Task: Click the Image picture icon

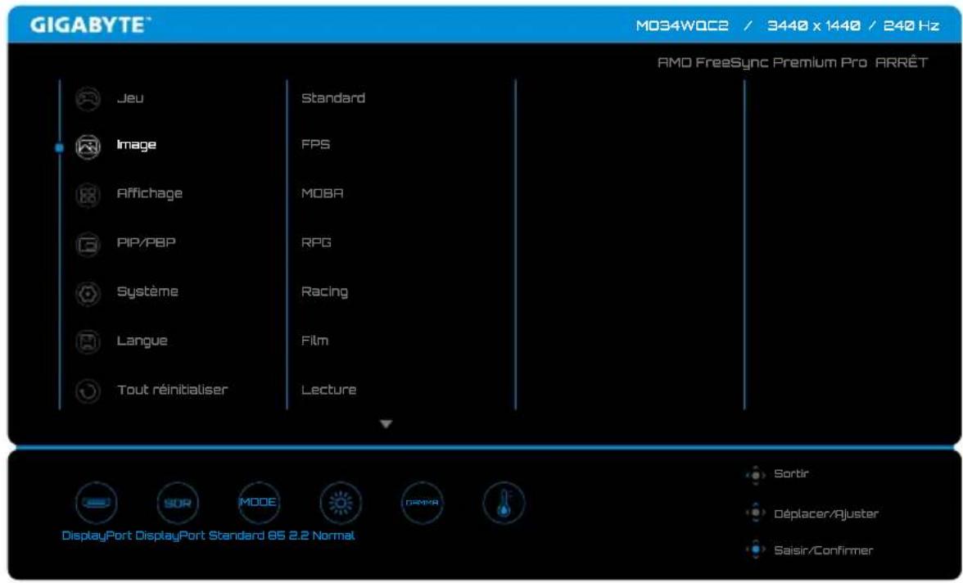Action: (88, 147)
